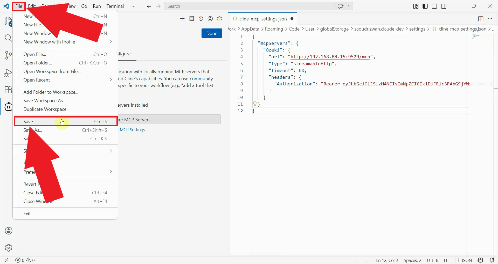Open Cline settings gear icon
Viewport: 498px width, 264px height.
coord(219,19)
